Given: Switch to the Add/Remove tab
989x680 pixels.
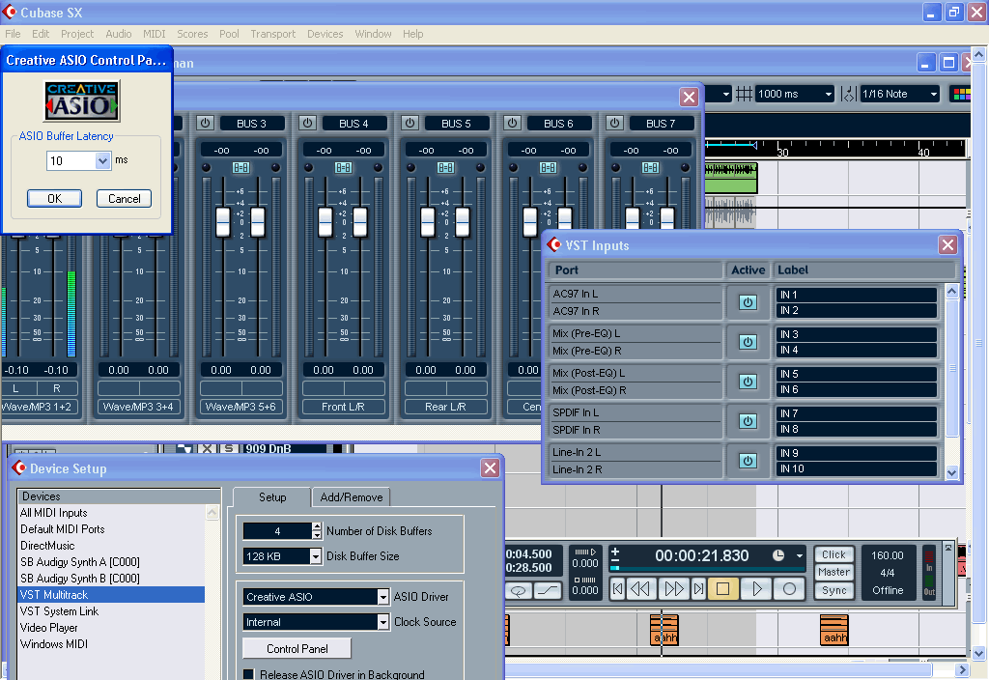Looking at the screenshot, I should point(351,497).
